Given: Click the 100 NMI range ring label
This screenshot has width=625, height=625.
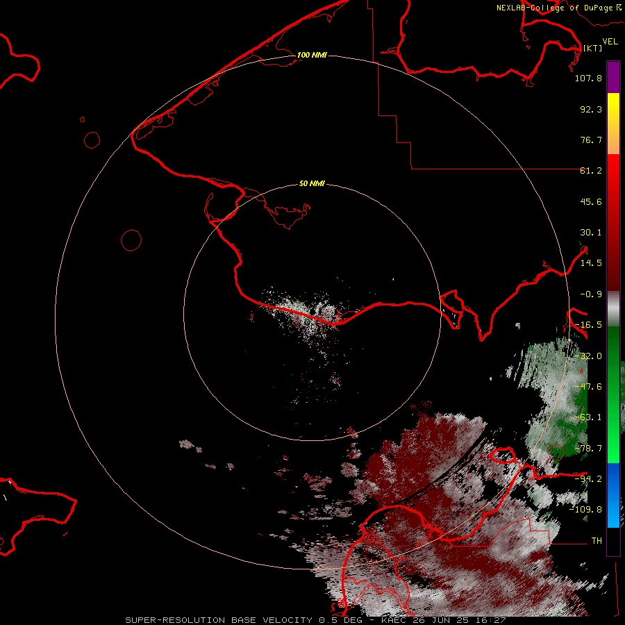Looking at the screenshot, I should [x=312, y=55].
